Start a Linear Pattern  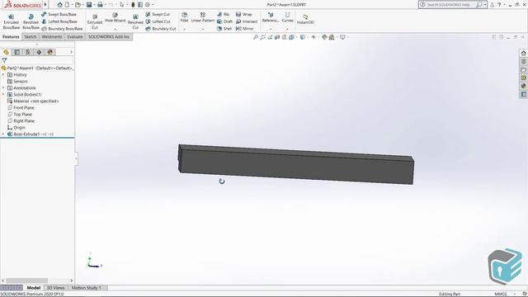[203, 17]
